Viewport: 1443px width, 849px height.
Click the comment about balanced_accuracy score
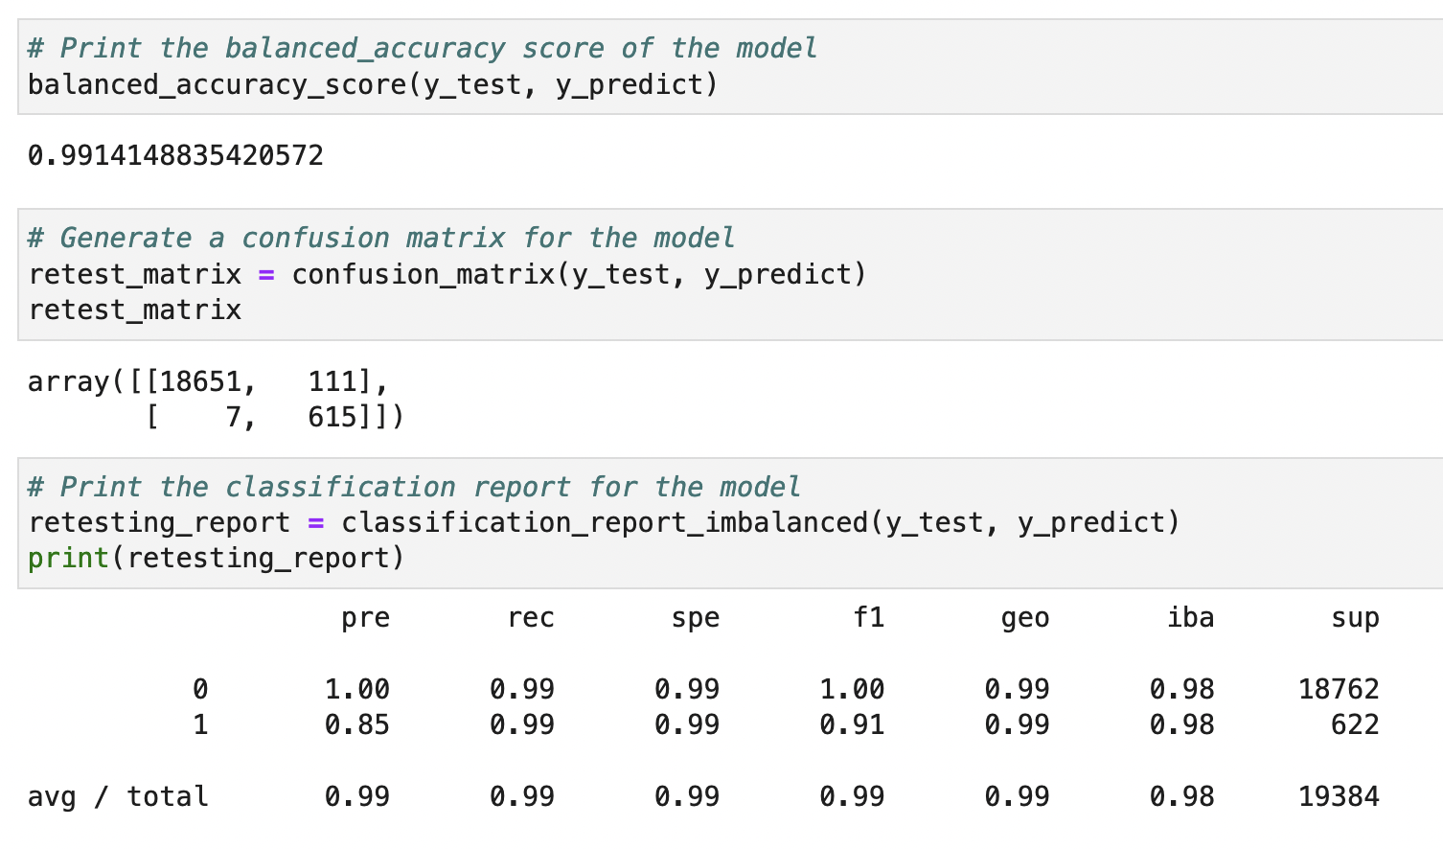[x=422, y=48]
